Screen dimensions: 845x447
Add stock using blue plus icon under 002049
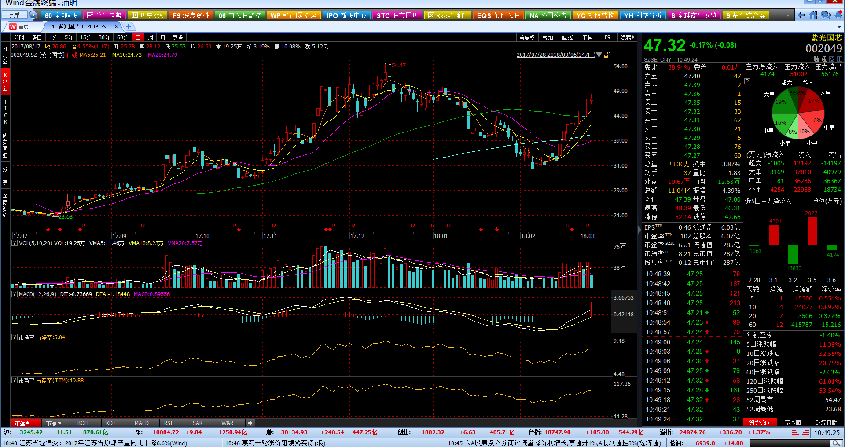(840, 59)
